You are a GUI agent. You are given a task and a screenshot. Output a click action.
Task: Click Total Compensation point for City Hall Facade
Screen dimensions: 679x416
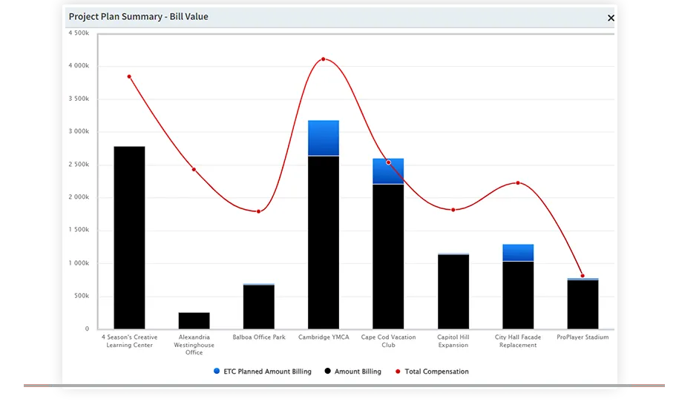(x=518, y=182)
